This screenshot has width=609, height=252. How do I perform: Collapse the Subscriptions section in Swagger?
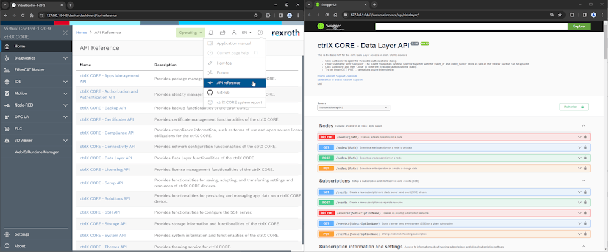(x=583, y=181)
